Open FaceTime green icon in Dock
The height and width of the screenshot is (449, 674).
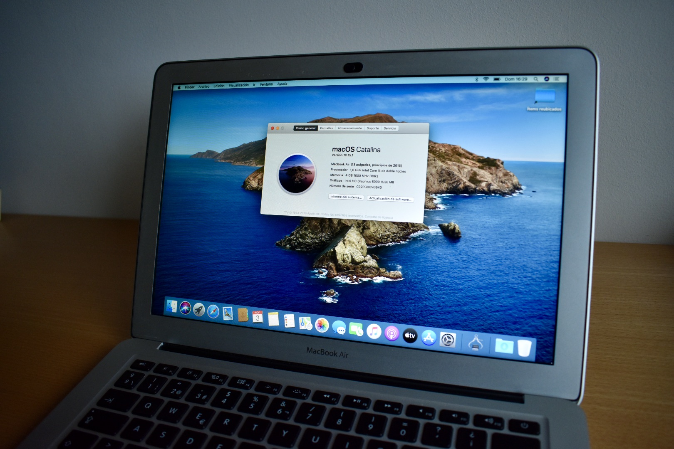point(356,329)
